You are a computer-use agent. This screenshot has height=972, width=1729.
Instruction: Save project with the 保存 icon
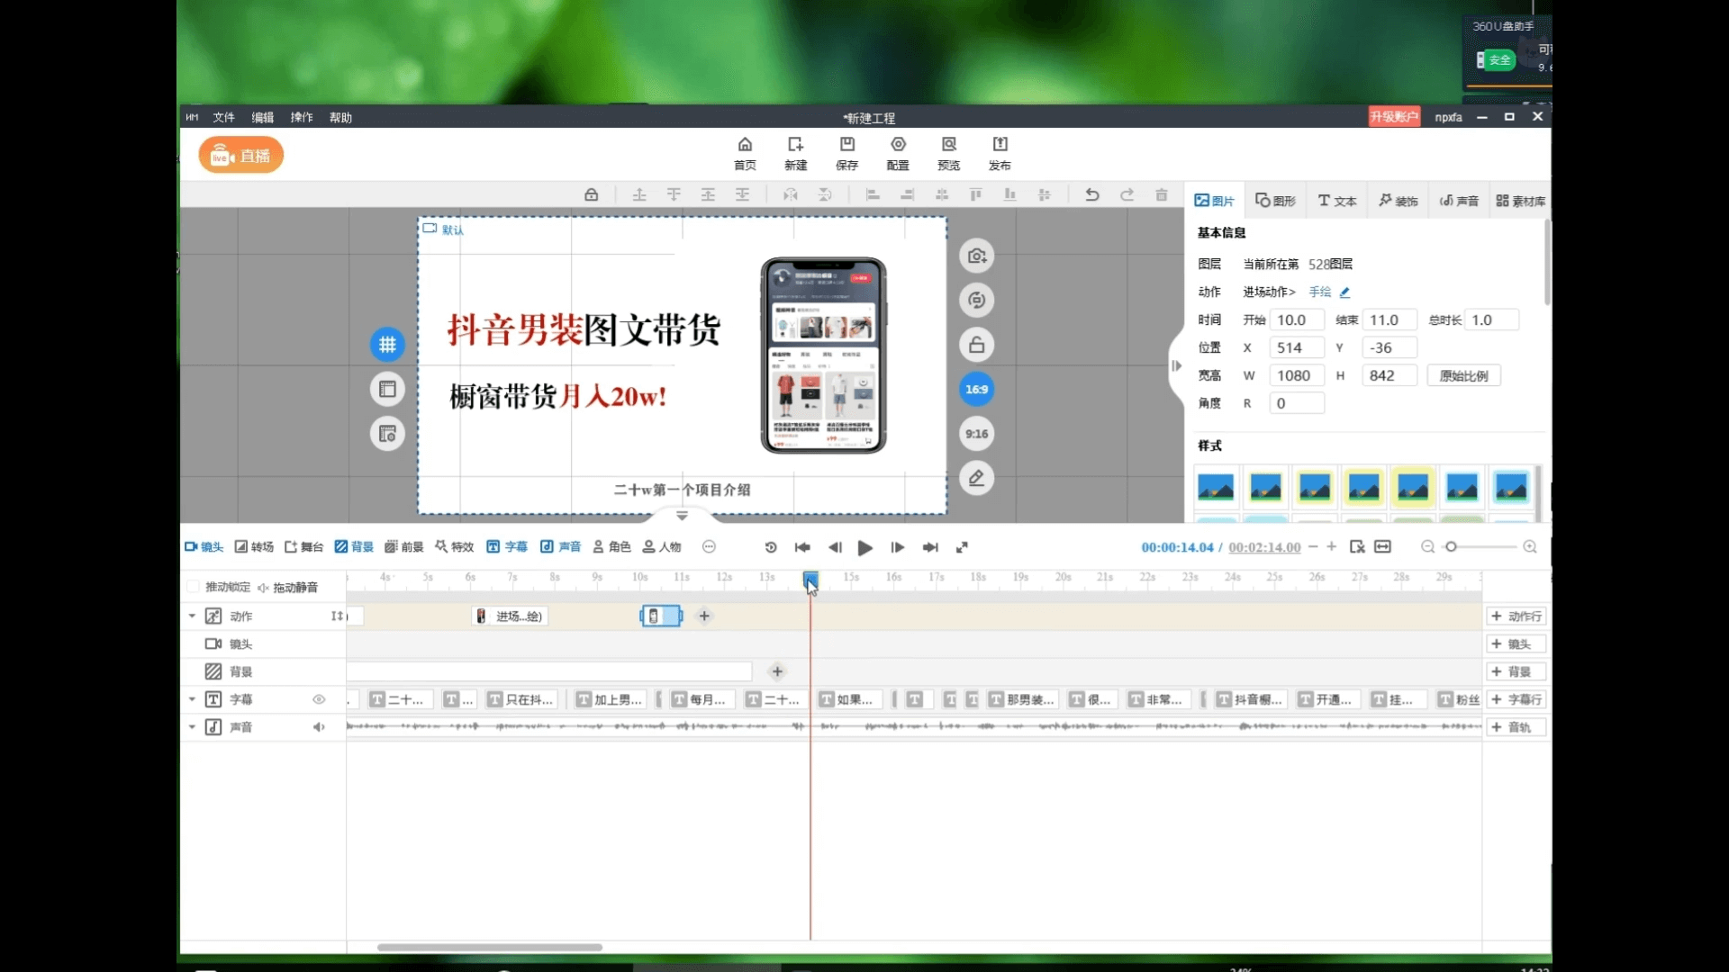click(846, 154)
